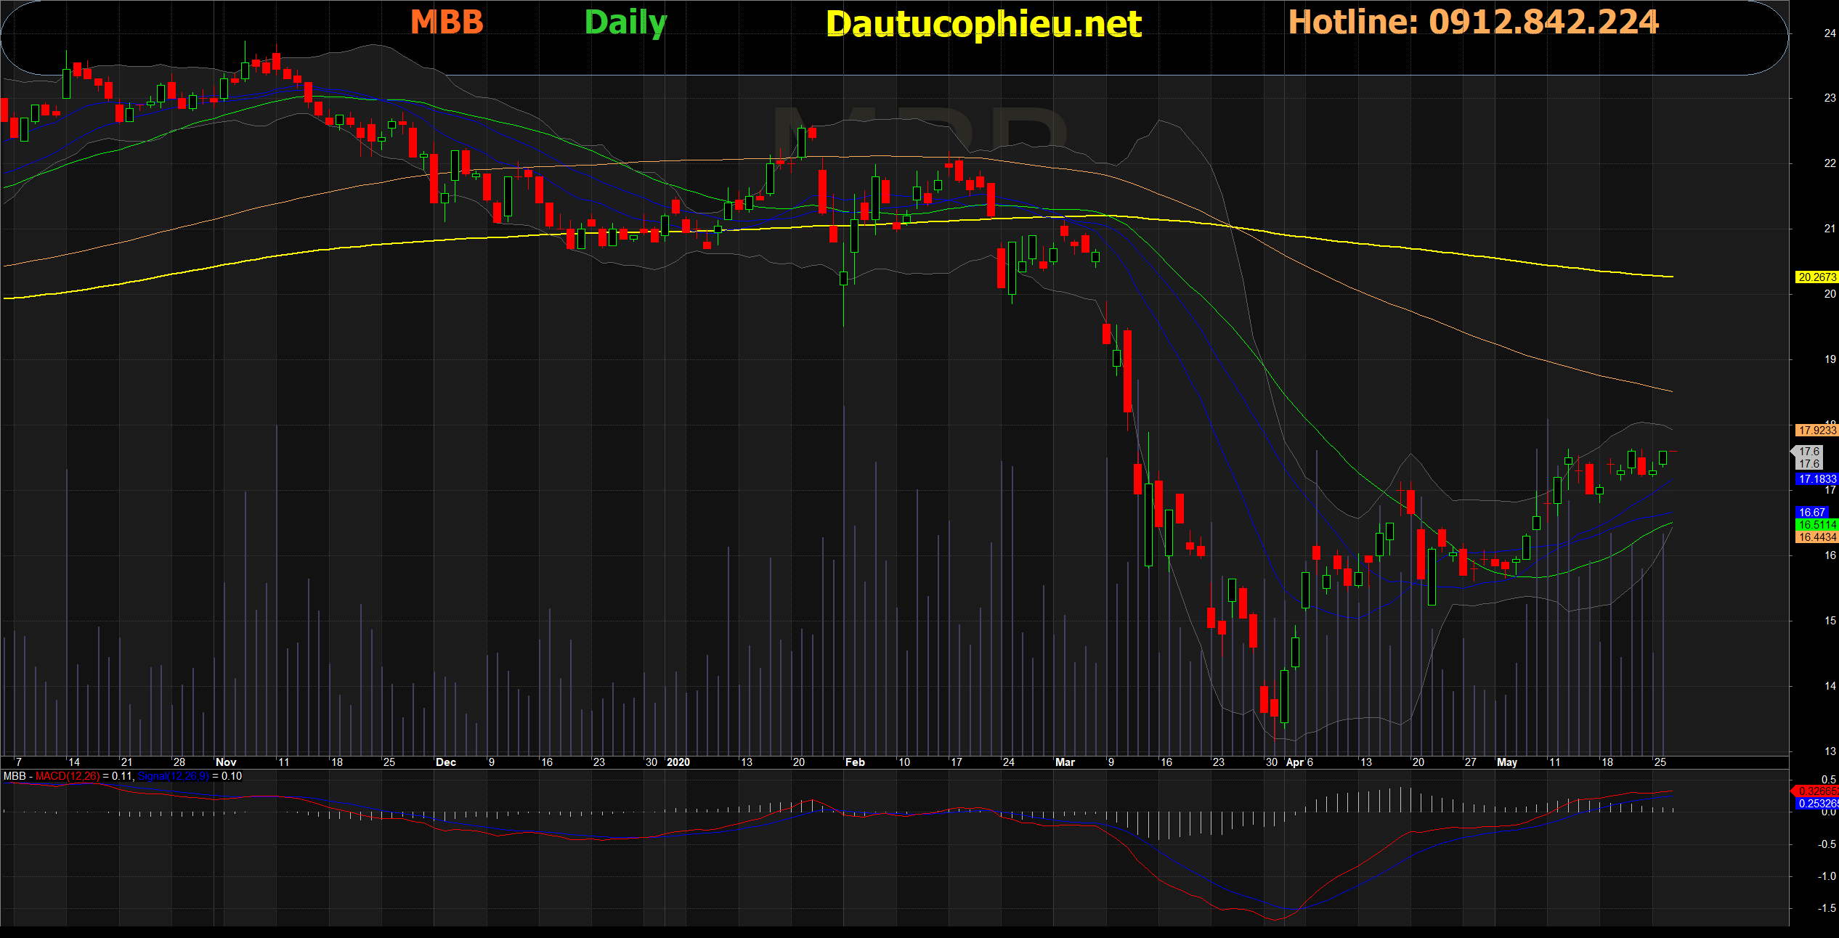This screenshot has height=938, width=1839.
Task: Click the gray 17.6 last-price marker
Action: coord(1809,452)
